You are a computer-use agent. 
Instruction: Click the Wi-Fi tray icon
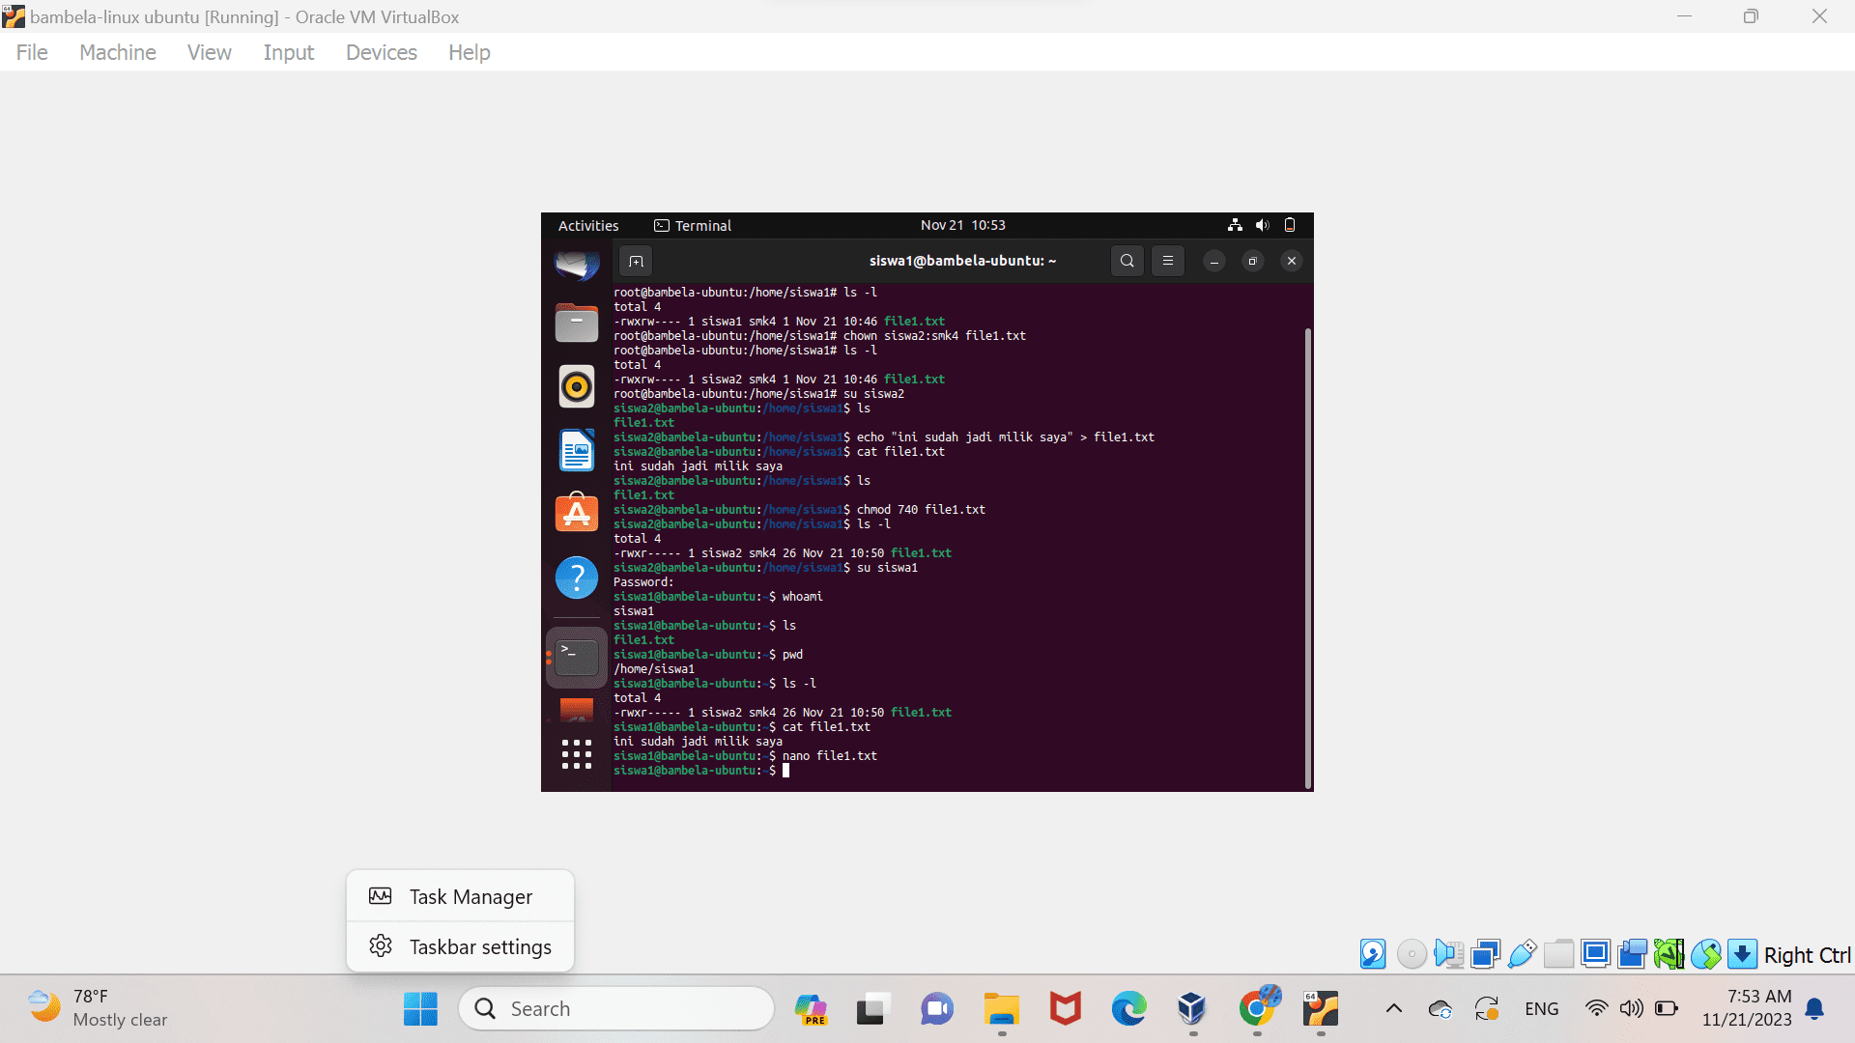click(1597, 1009)
